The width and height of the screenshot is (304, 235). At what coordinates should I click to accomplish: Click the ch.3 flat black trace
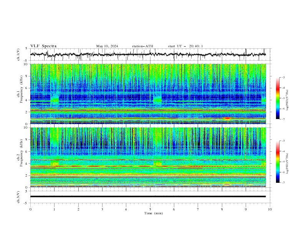[148, 197]
